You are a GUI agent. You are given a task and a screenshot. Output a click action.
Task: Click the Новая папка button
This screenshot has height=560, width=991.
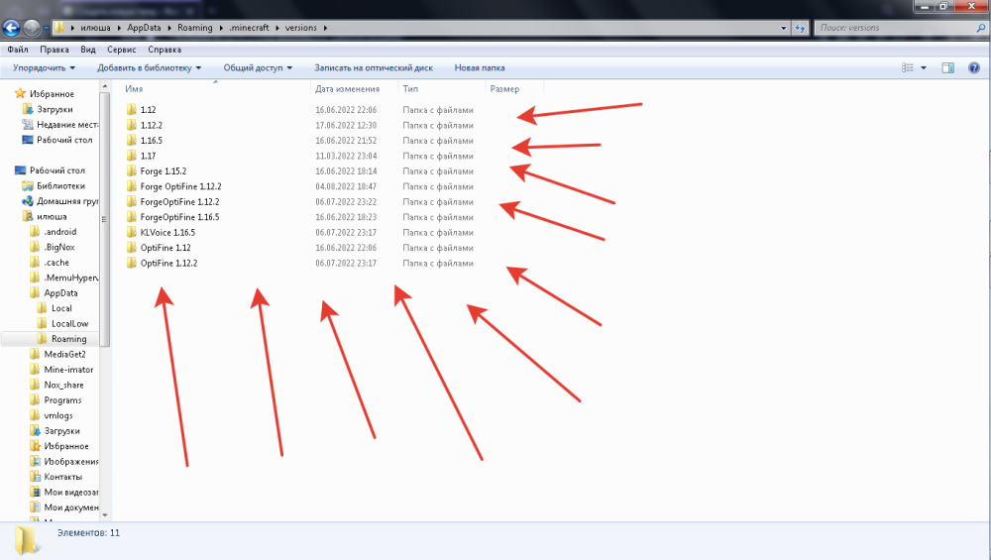[x=480, y=67]
